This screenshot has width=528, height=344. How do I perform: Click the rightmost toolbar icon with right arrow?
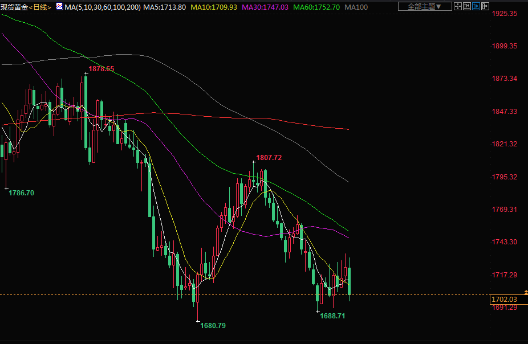(485, 6)
